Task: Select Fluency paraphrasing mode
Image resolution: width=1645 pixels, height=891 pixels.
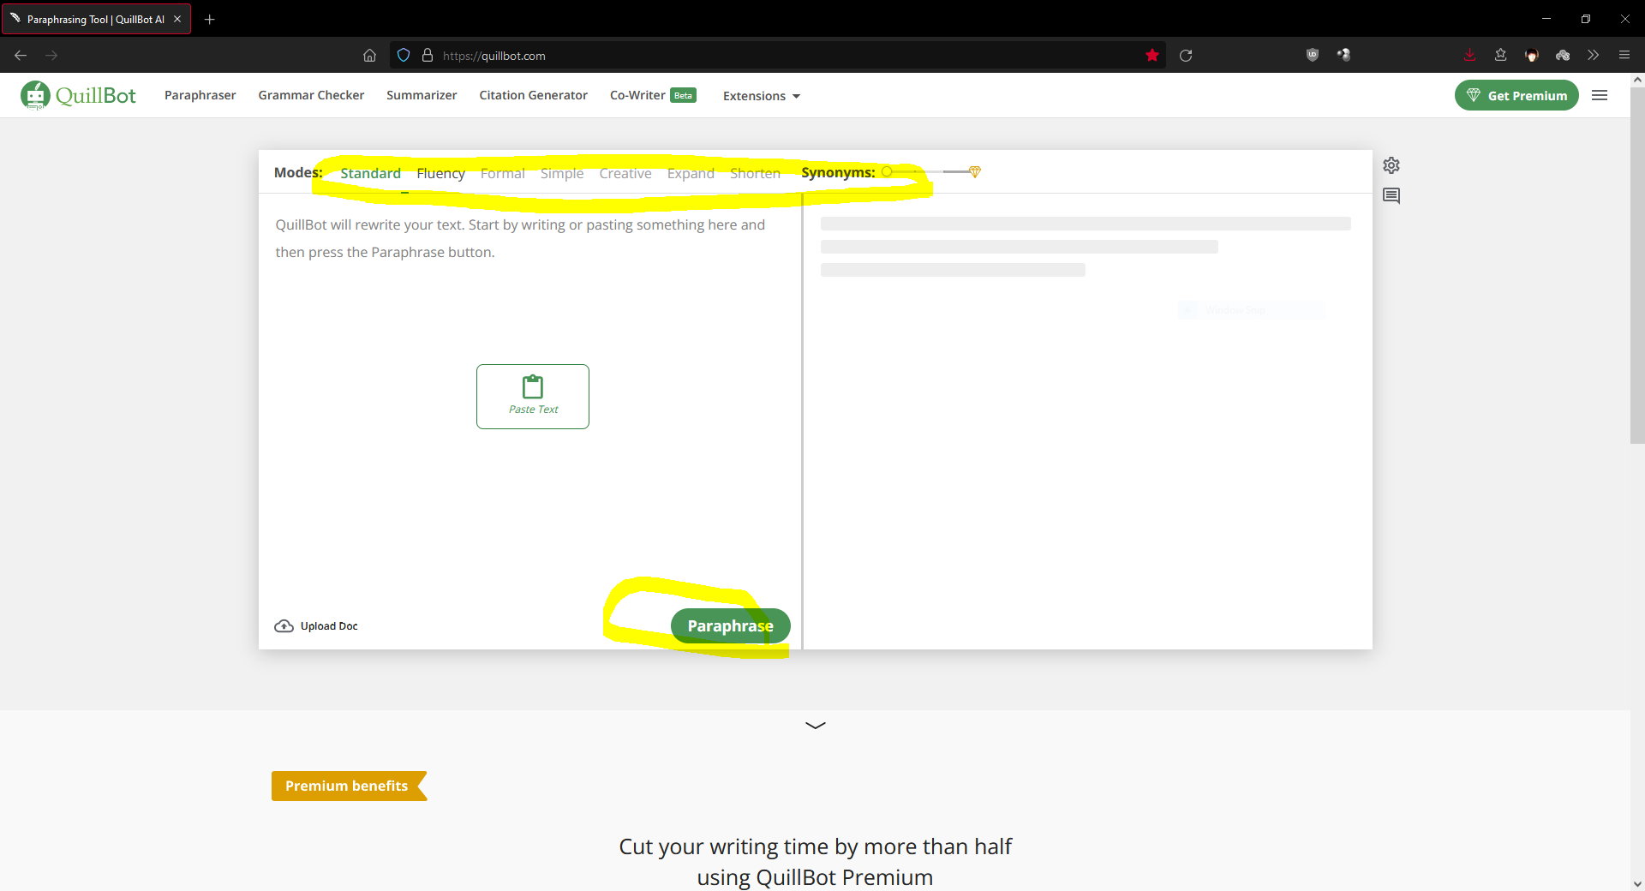Action: 440,172
